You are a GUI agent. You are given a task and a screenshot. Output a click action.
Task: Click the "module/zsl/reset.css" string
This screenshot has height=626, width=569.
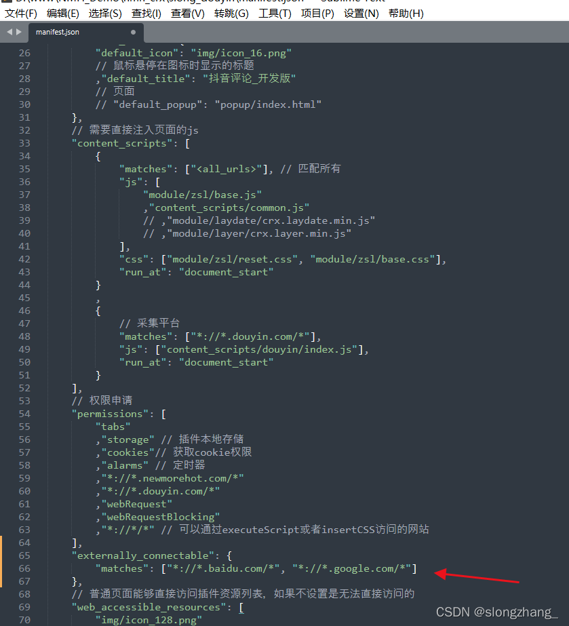tap(232, 260)
